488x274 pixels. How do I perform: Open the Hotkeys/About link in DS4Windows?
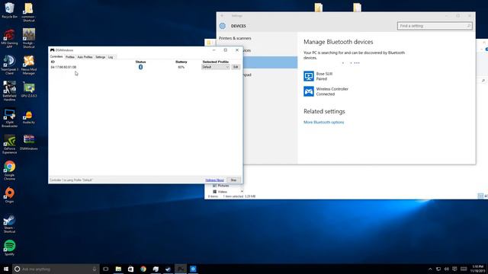[214, 180]
